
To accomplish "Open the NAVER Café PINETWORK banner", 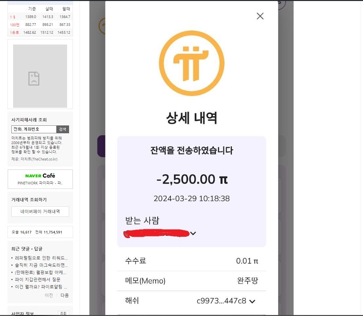I will (x=40, y=179).
